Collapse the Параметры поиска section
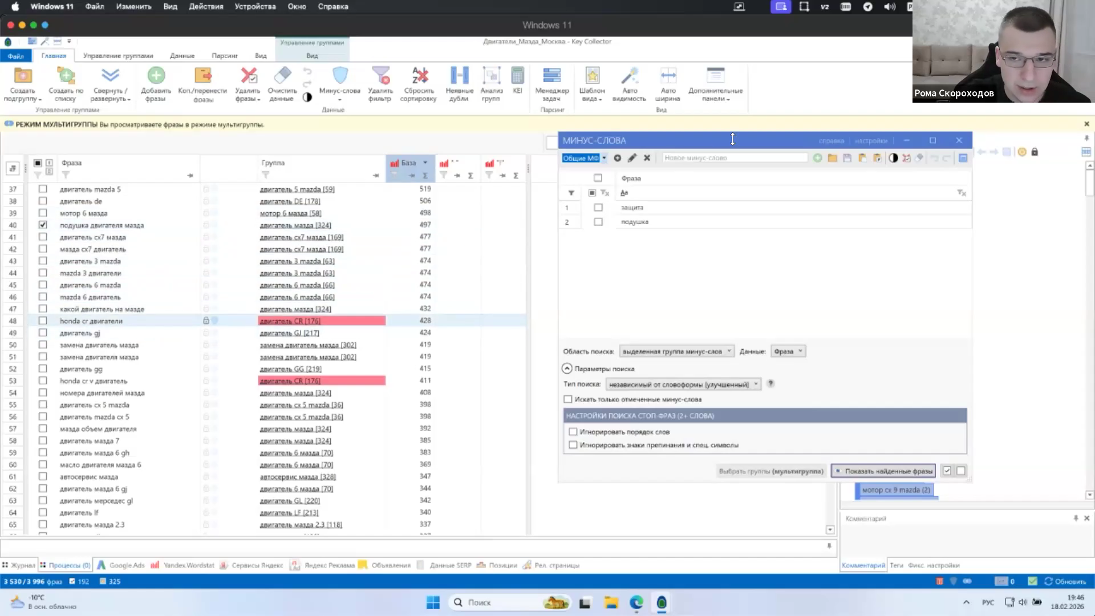Image resolution: width=1095 pixels, height=616 pixels. [x=567, y=368]
